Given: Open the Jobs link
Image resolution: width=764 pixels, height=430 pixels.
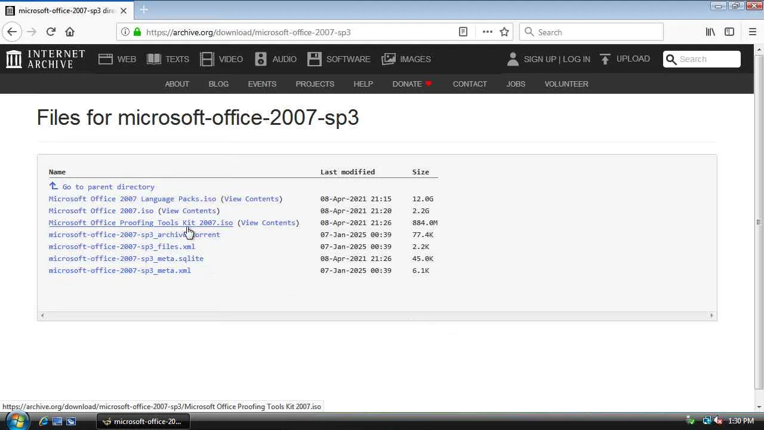Looking at the screenshot, I should pos(516,84).
